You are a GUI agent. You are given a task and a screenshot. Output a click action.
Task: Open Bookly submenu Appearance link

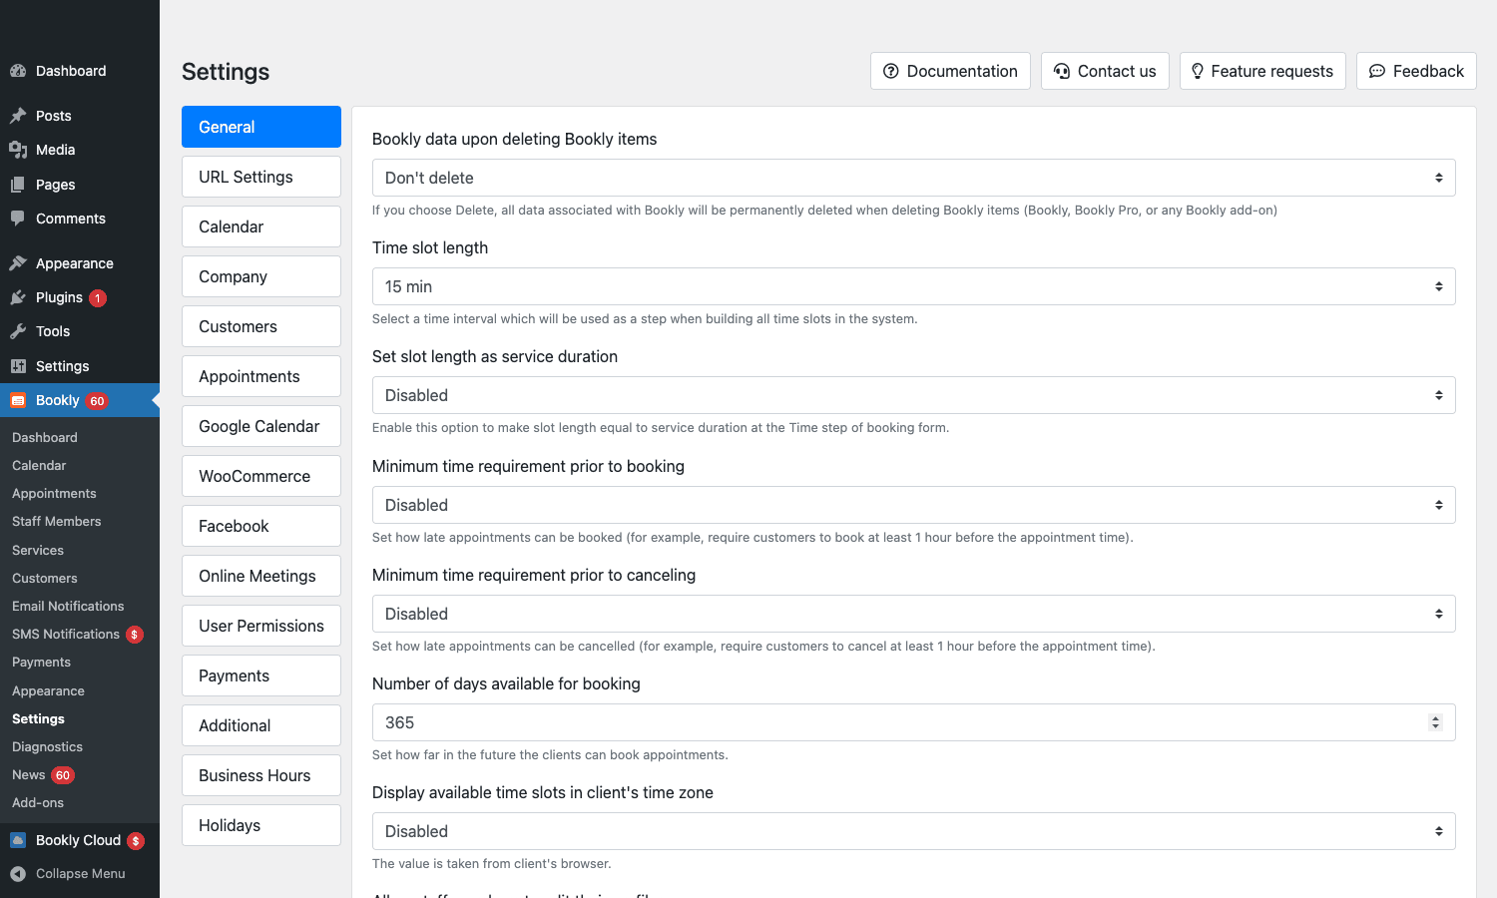(x=48, y=690)
